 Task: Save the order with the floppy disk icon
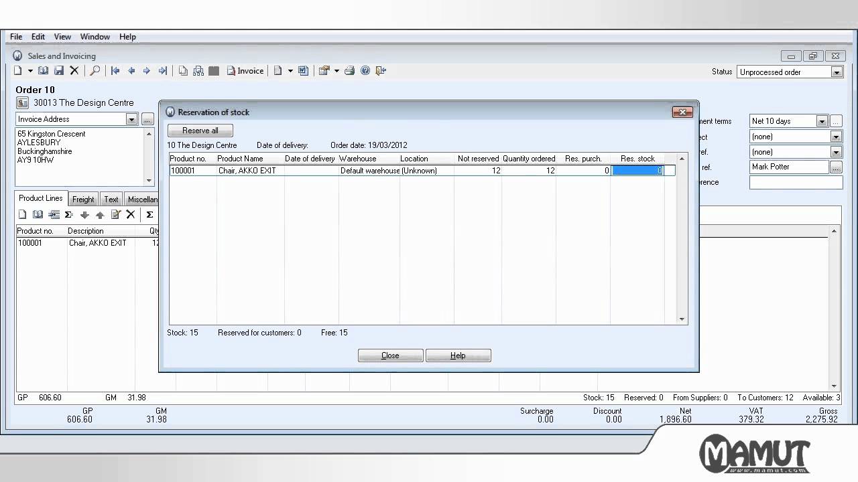pyautogui.click(x=59, y=70)
